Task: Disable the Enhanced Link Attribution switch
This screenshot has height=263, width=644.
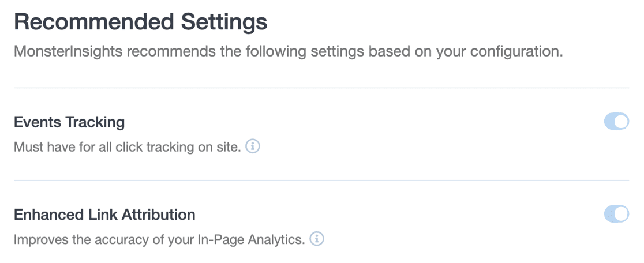Action: (616, 214)
